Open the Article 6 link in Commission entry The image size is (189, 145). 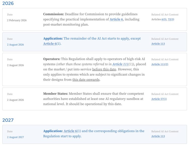(116, 19)
